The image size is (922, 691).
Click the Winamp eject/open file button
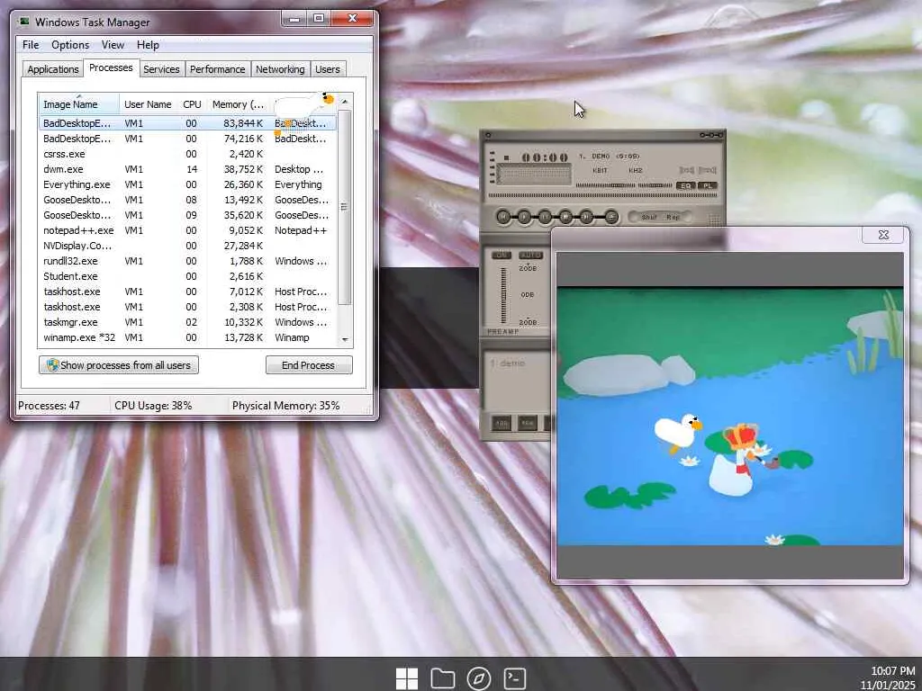611,217
